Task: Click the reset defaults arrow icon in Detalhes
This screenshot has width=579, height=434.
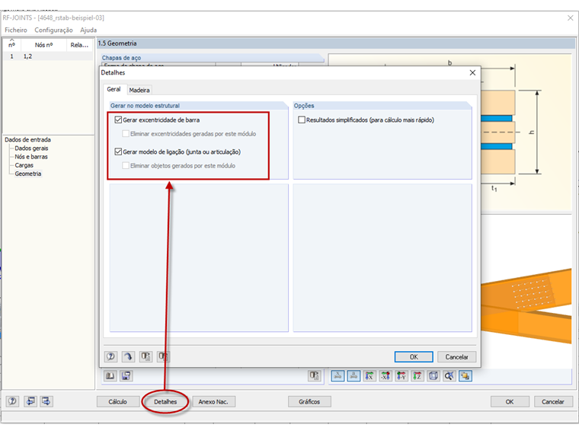Action: point(128,356)
